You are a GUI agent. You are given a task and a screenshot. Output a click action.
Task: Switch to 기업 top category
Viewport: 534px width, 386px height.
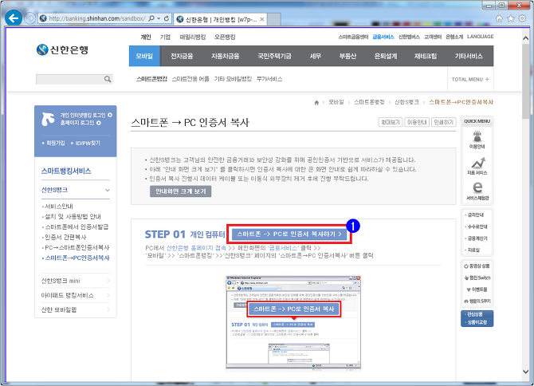click(165, 37)
